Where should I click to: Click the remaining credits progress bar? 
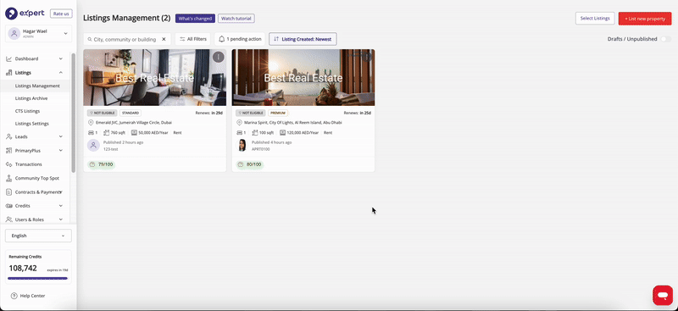pyautogui.click(x=37, y=278)
